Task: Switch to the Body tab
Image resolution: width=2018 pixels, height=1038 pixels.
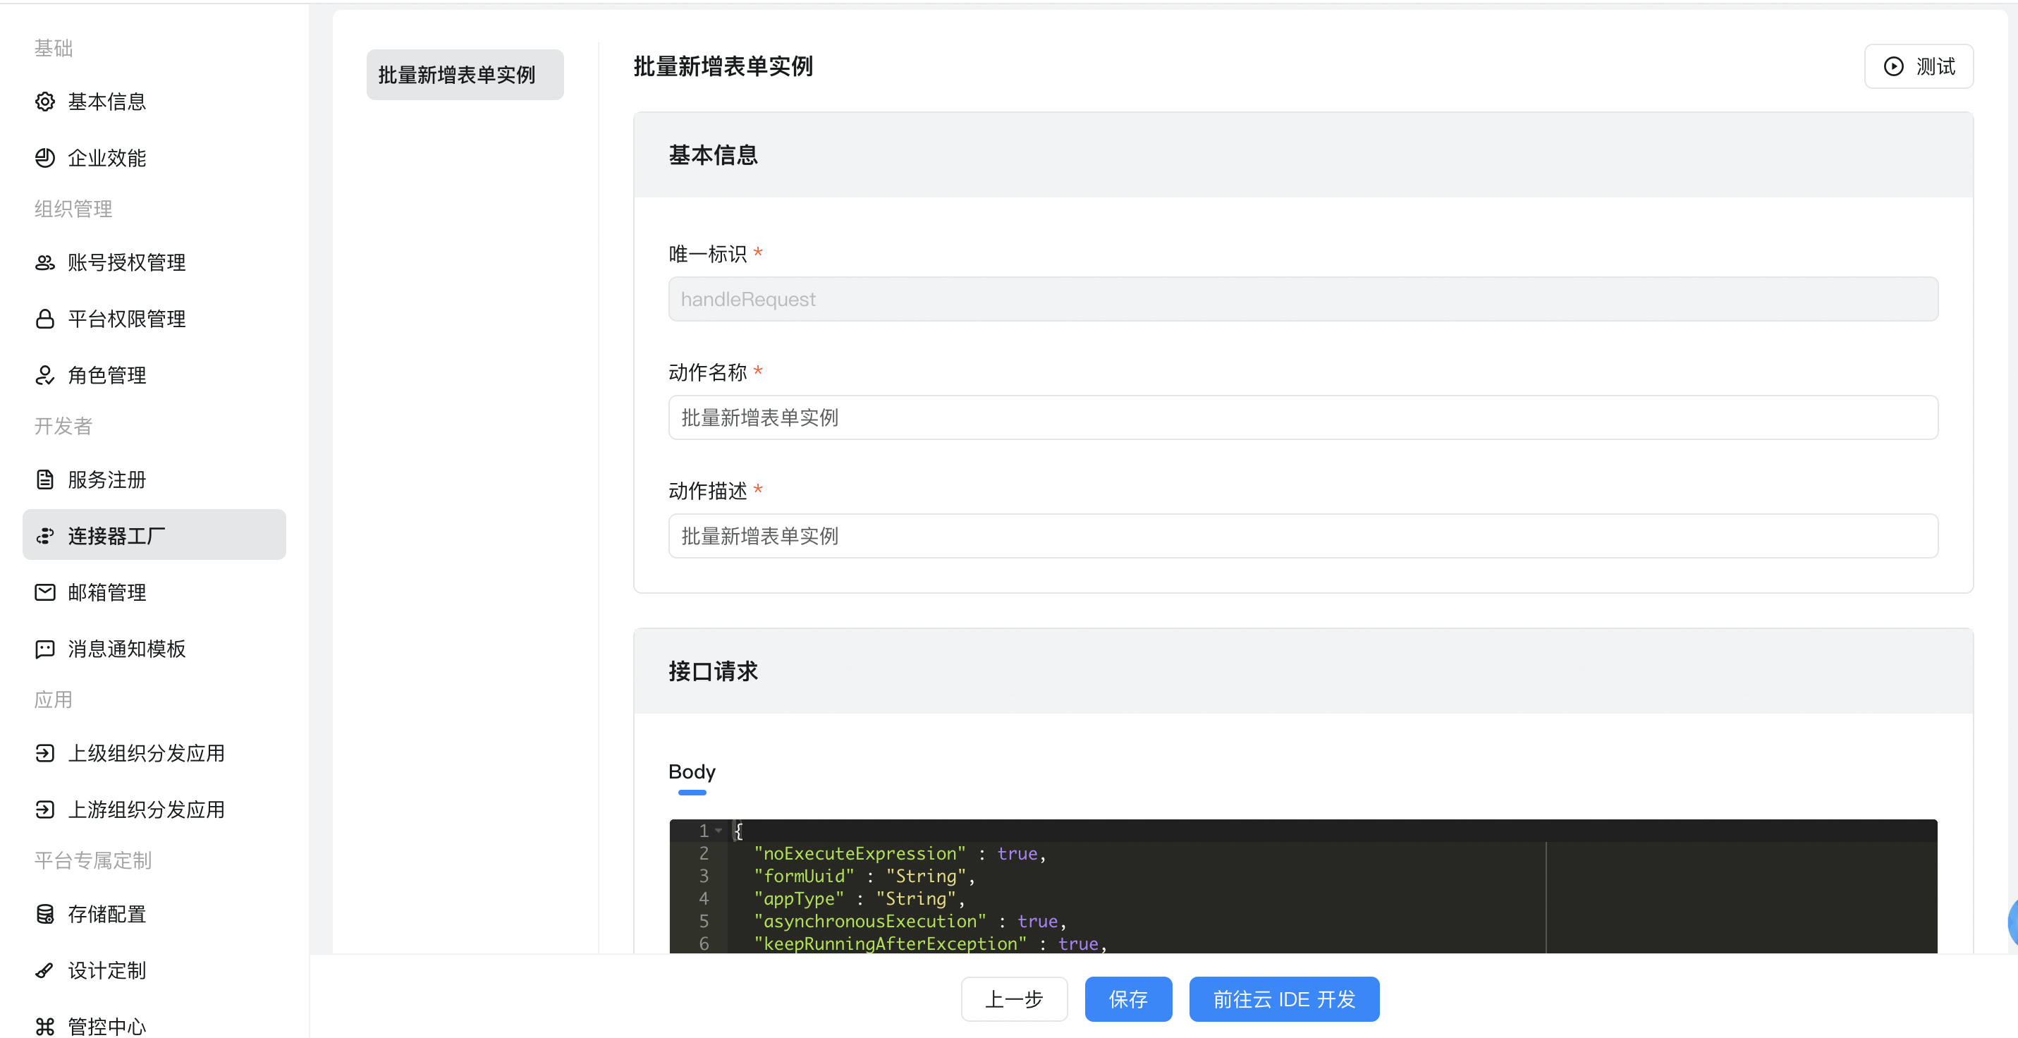Action: [x=692, y=772]
